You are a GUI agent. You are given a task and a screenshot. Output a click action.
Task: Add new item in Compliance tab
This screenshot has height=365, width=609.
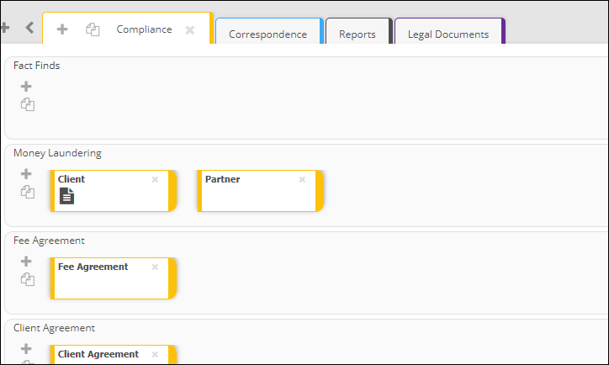click(x=62, y=29)
